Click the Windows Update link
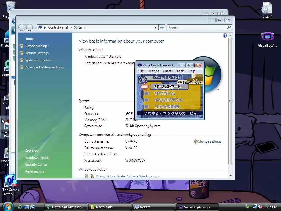This screenshot has width=281, height=211. pyautogui.click(x=37, y=158)
